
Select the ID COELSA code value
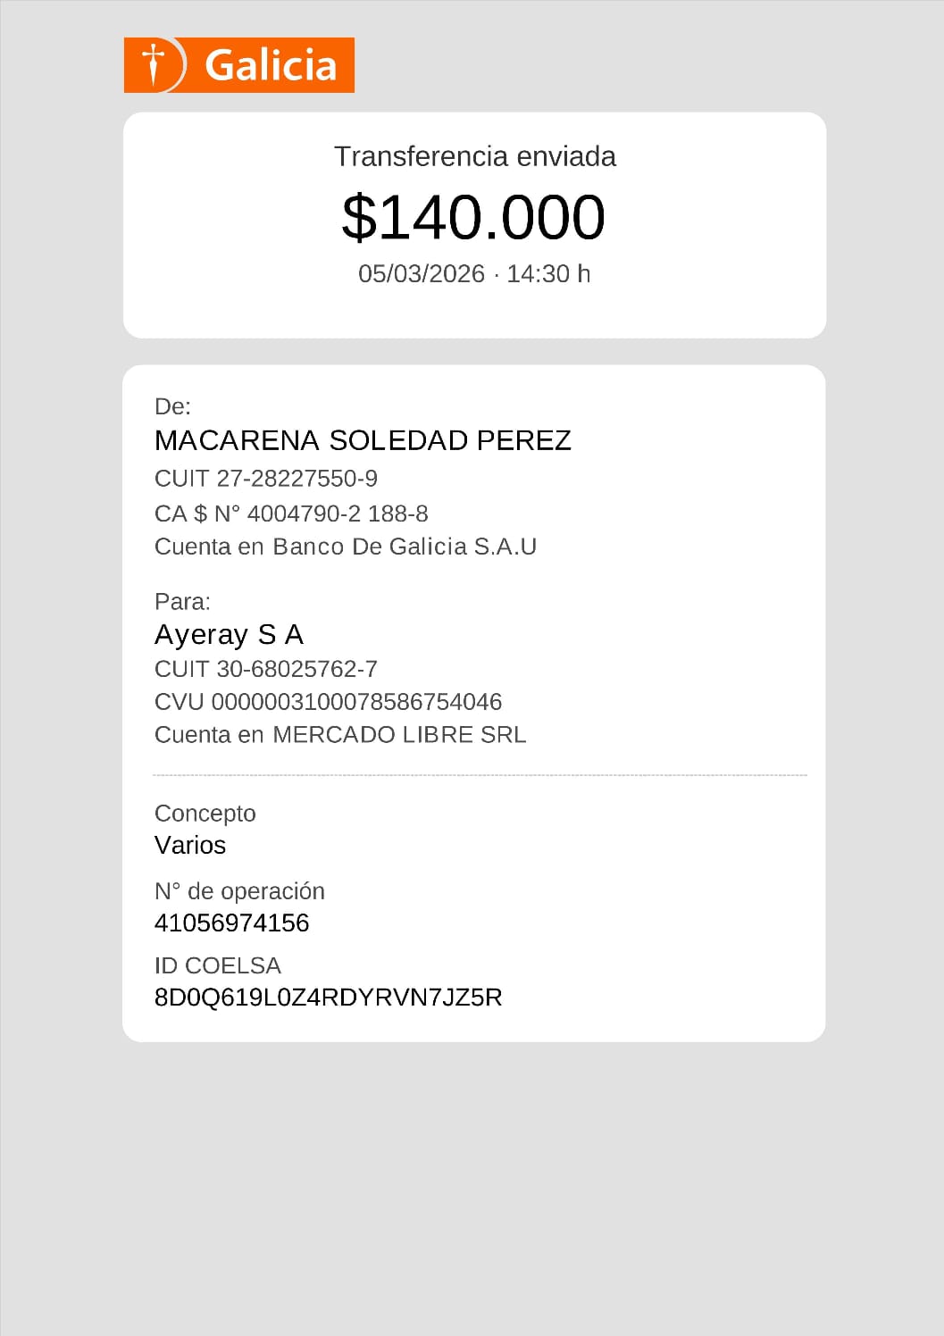[328, 997]
